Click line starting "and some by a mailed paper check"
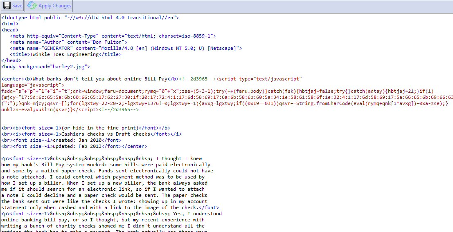 107,171
